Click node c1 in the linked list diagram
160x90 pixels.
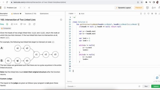(36, 54)
